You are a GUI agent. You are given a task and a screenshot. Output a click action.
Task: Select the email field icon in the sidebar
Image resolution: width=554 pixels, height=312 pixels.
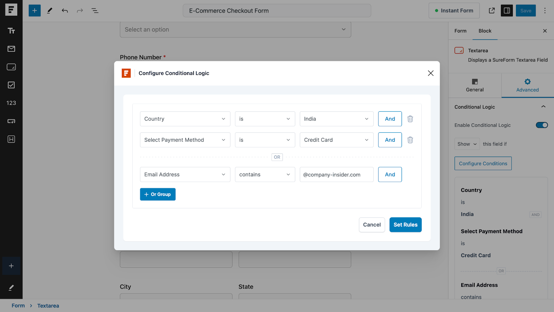[11, 49]
